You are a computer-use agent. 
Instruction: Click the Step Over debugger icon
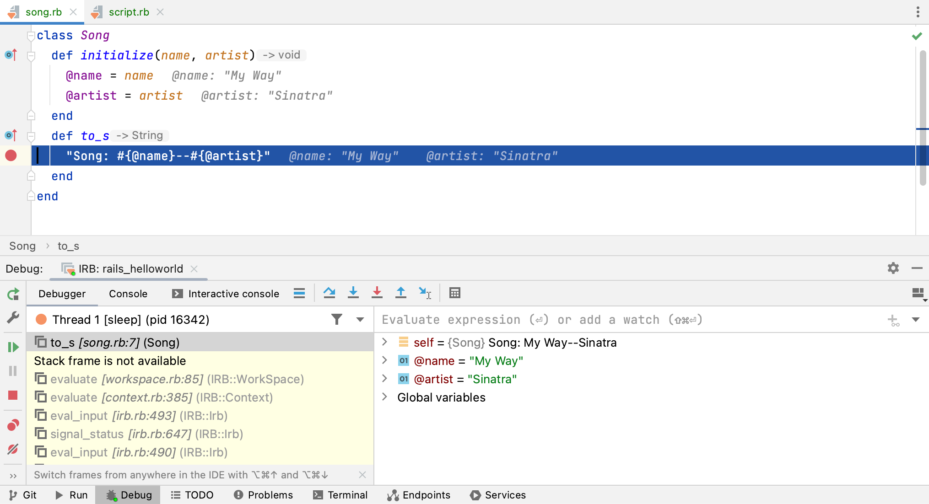point(329,293)
